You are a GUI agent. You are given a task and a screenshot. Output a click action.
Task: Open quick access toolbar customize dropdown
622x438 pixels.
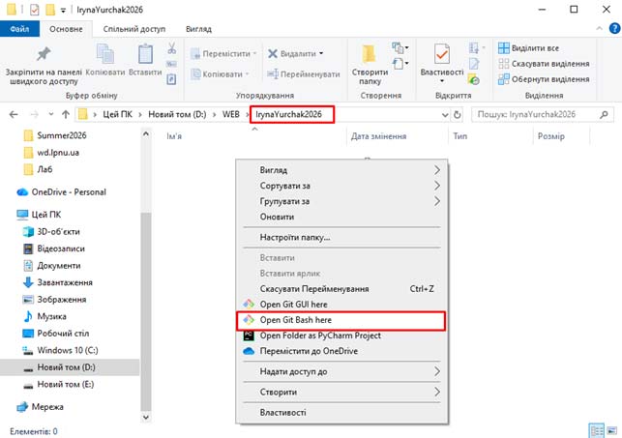[63, 11]
